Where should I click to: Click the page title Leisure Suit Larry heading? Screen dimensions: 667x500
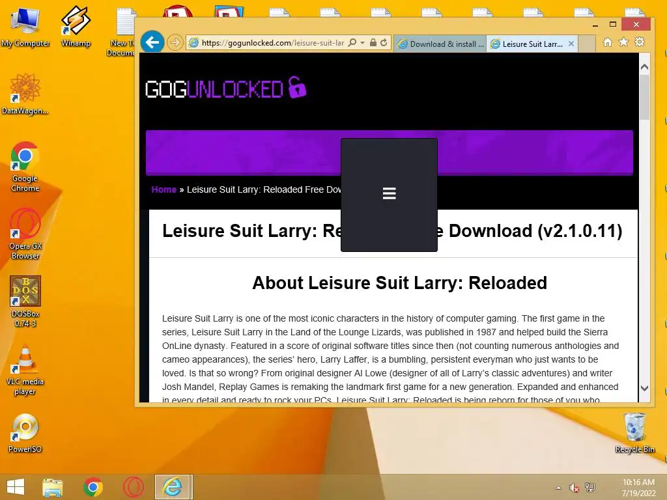point(392,231)
